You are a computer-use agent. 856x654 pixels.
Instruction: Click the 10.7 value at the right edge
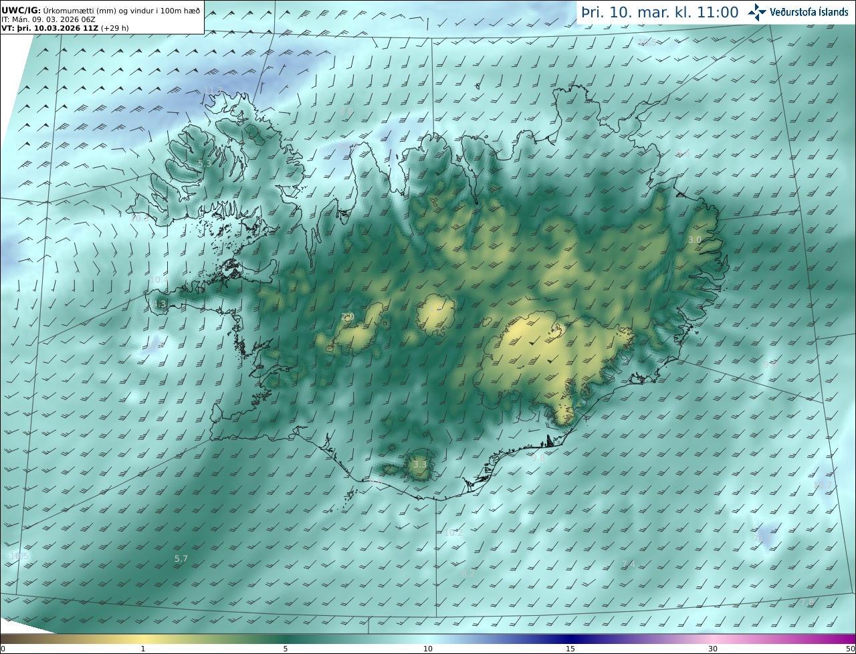coord(823,485)
